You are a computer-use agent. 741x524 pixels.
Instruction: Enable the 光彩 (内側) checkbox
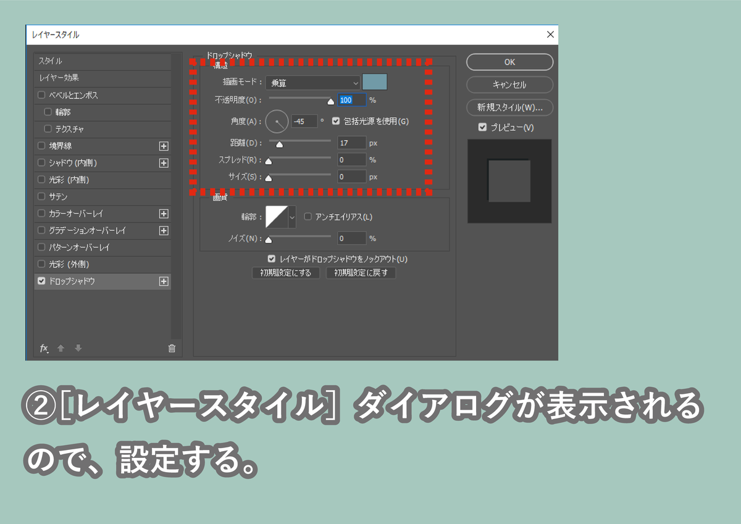click(41, 180)
